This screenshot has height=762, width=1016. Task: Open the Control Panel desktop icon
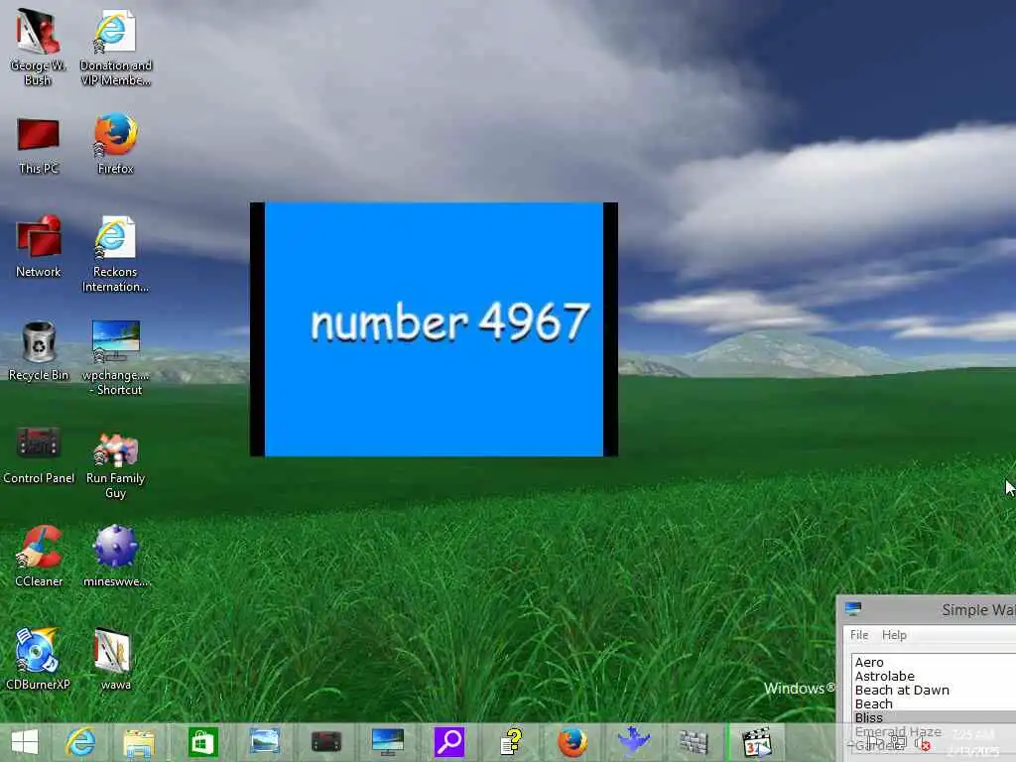point(39,454)
